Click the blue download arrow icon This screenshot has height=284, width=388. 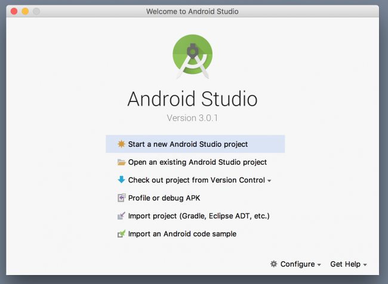pyautogui.click(x=121, y=180)
